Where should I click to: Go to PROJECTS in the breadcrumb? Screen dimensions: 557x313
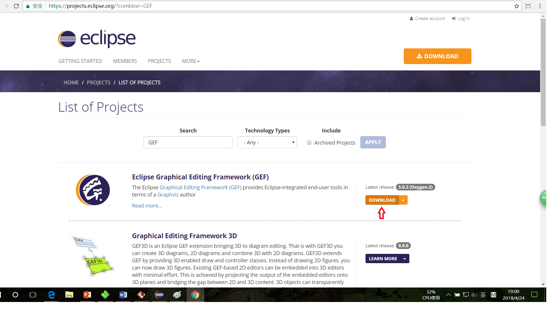tap(98, 83)
